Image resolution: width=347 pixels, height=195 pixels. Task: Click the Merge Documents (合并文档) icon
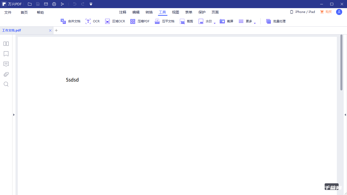click(x=63, y=21)
